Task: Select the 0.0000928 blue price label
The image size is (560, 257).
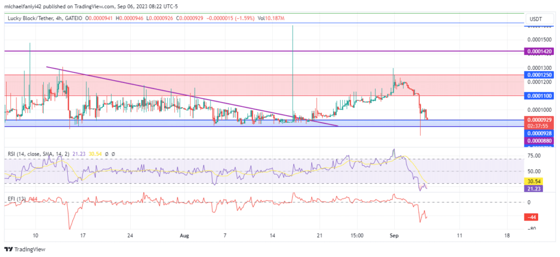Action: tap(539, 133)
